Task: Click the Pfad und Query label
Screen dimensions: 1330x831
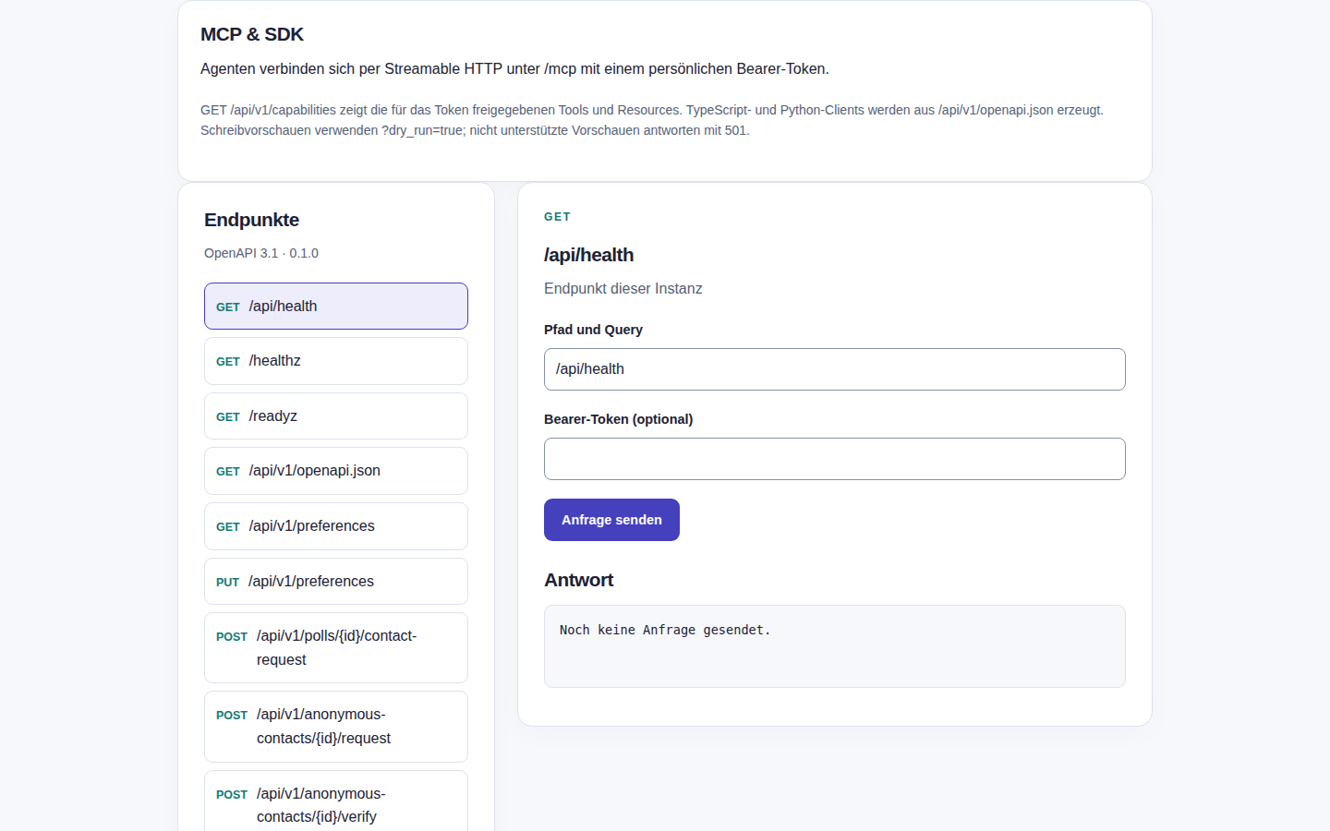Action: [x=593, y=330]
